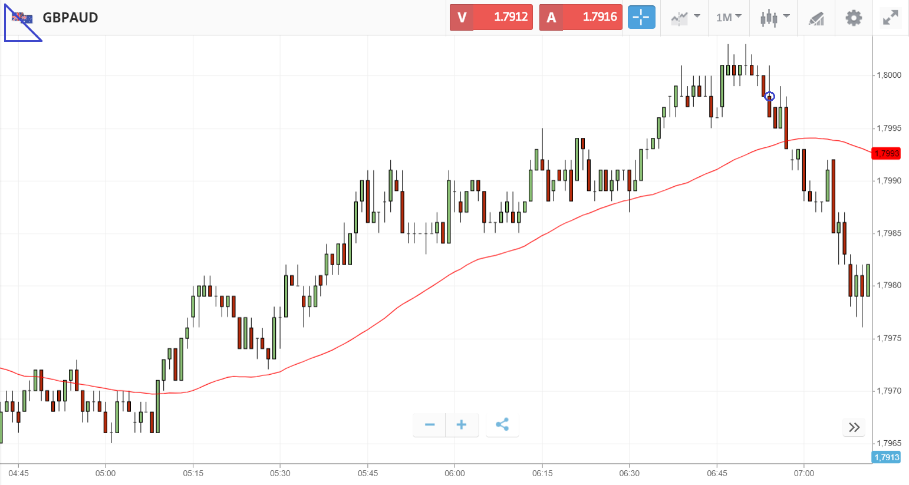The image size is (909, 485).
Task: Click the 1,8000 price axis label
Action: pos(889,75)
